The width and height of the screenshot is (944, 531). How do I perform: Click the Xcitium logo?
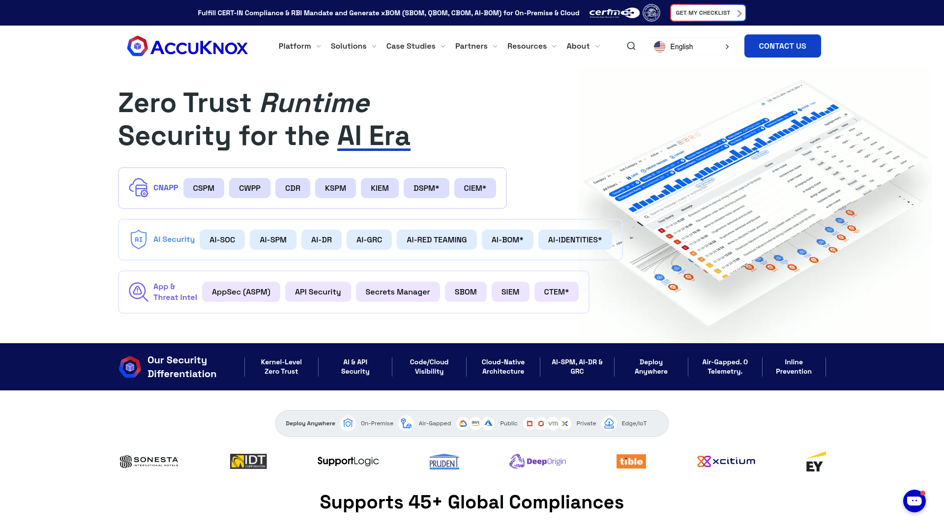pos(726,461)
